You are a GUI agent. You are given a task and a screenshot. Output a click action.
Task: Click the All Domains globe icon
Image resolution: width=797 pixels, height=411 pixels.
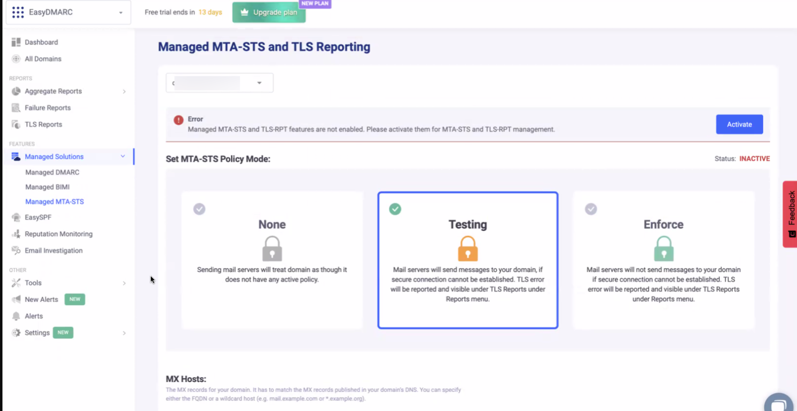(x=16, y=59)
